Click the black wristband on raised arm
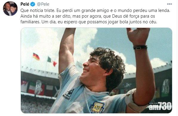 [140, 47]
